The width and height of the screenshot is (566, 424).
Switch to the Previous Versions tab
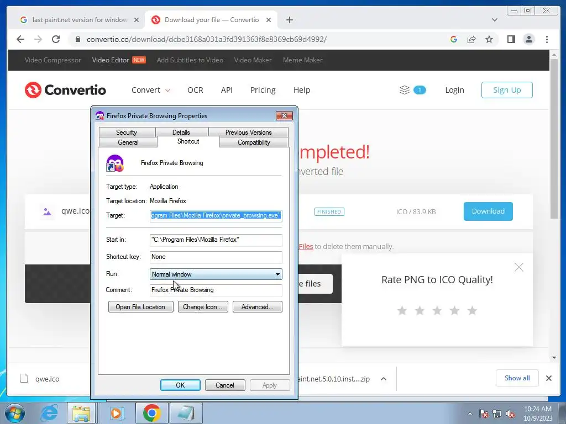[x=248, y=132]
